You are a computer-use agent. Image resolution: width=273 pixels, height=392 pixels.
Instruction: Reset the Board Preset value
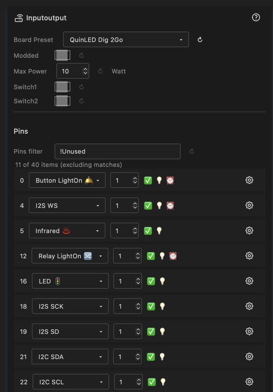tap(200, 40)
